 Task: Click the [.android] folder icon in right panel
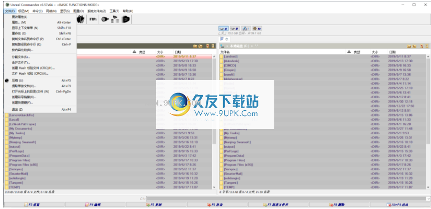click(222, 56)
